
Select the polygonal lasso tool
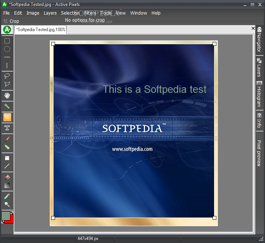pyautogui.click(x=7, y=84)
